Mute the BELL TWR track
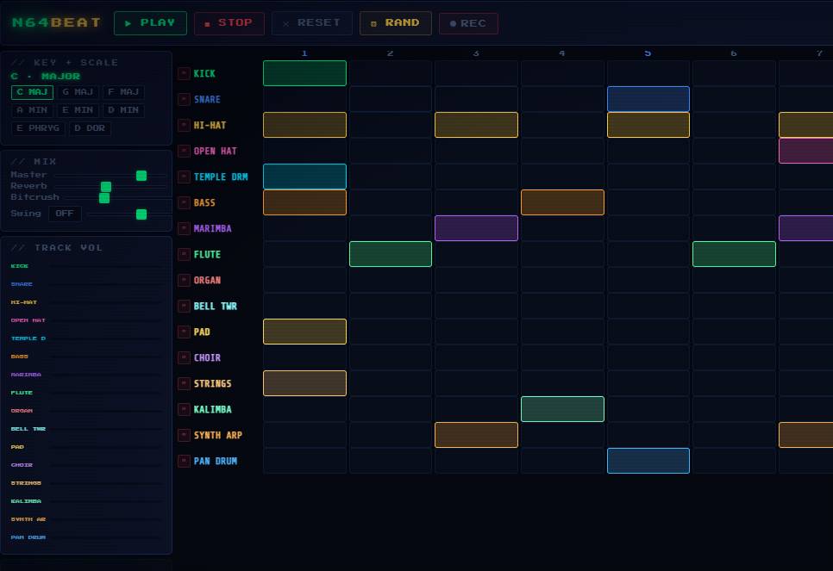This screenshot has height=571, width=833. click(x=184, y=307)
